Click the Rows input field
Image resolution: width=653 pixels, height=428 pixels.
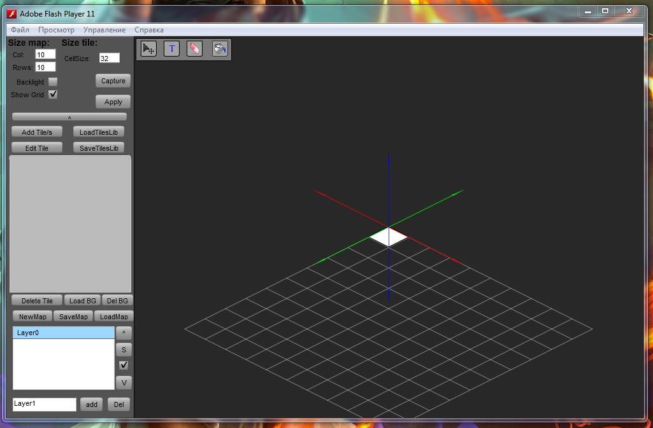click(45, 67)
